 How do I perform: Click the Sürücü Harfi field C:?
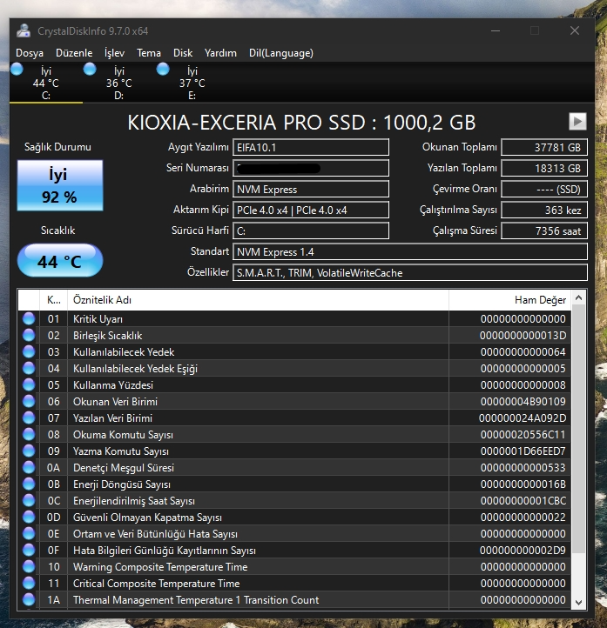(x=311, y=230)
